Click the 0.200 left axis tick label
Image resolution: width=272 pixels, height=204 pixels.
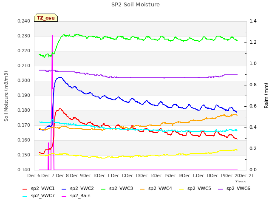coord(24,81)
